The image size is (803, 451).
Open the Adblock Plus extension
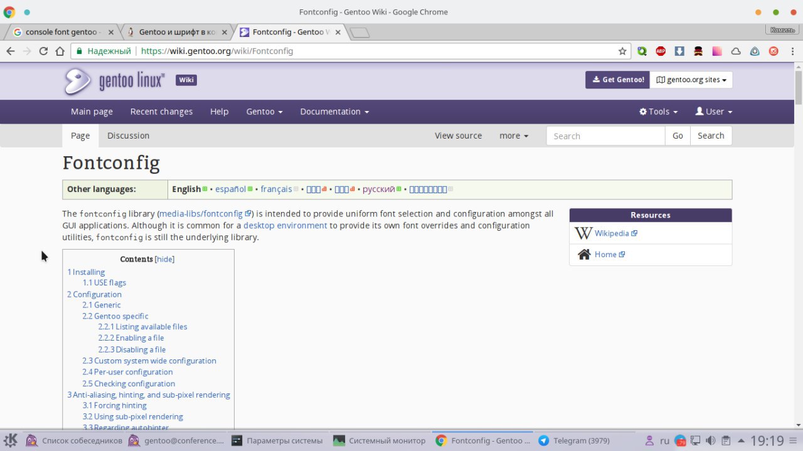(x=661, y=51)
